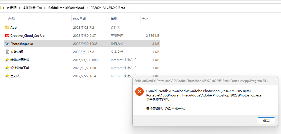Click the Creative Cloud Set-Up application icon
This screenshot has height=134, width=281.
pos(7,36)
